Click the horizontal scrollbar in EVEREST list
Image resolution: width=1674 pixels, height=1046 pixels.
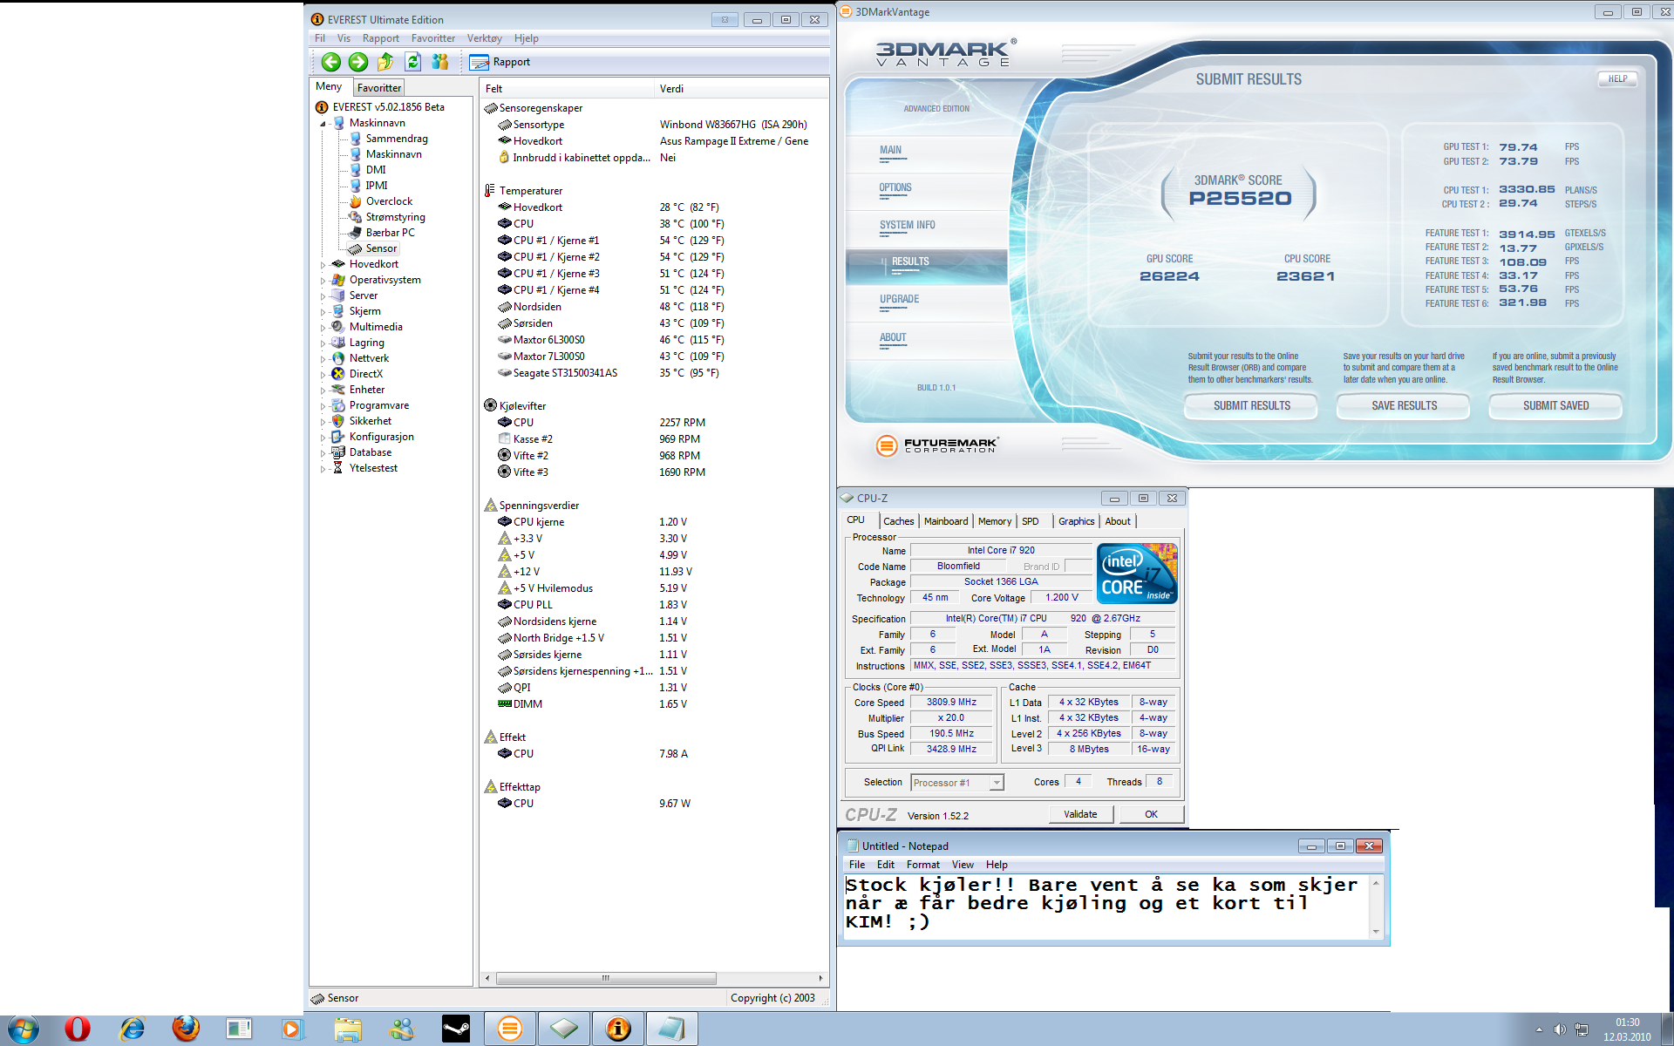click(x=606, y=978)
